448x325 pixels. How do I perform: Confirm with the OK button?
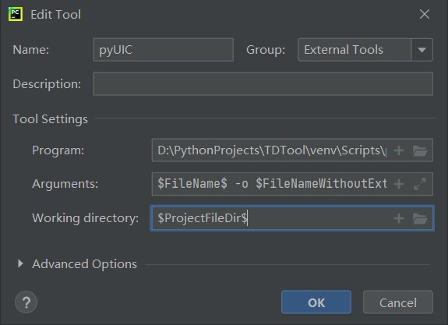click(x=316, y=302)
